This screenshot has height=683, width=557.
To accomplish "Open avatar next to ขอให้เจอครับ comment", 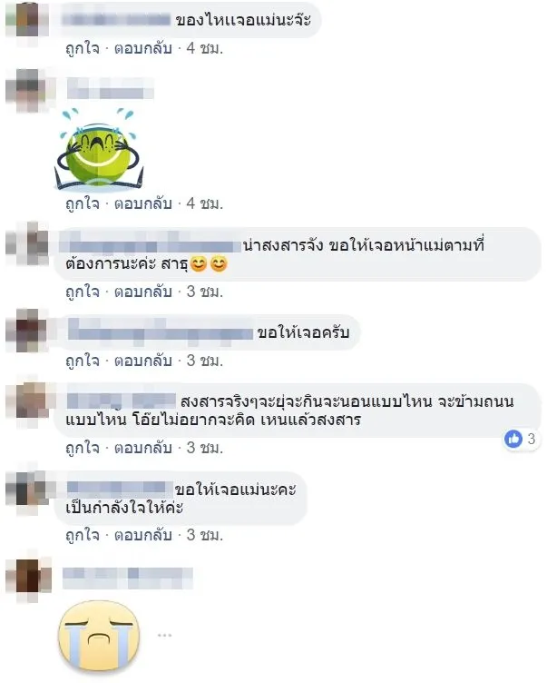I will 28,331.
